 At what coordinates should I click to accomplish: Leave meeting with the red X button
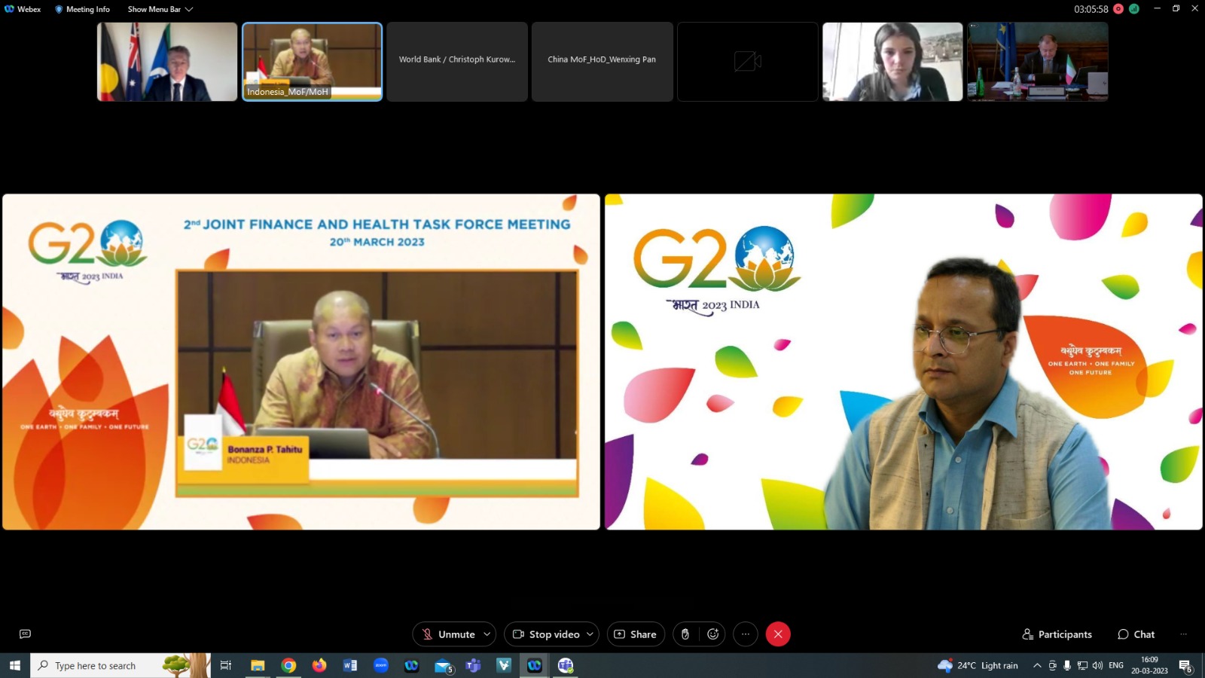point(778,634)
